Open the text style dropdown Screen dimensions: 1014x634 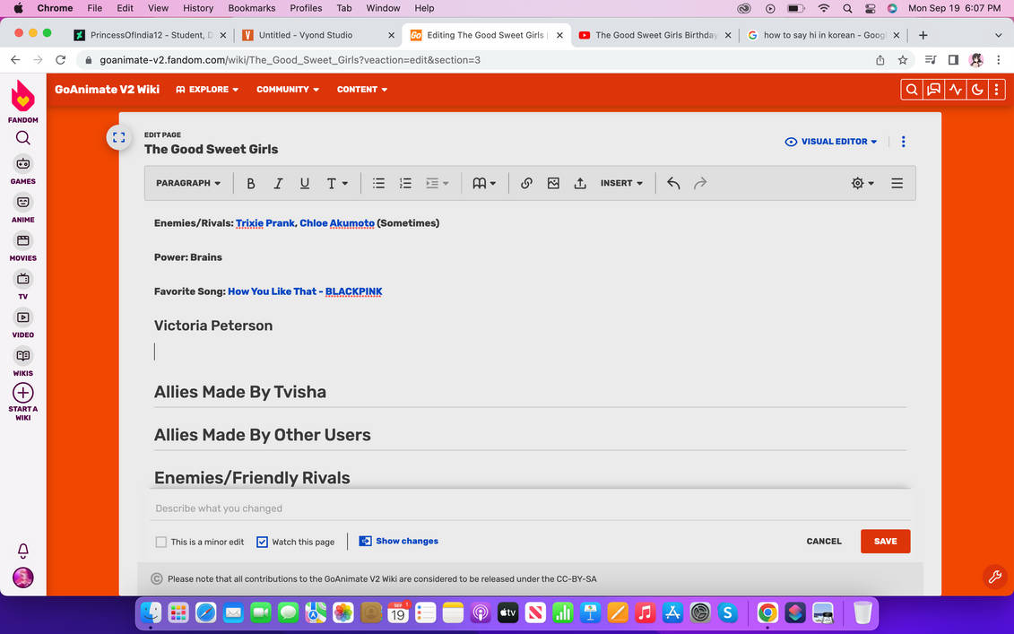[337, 183]
